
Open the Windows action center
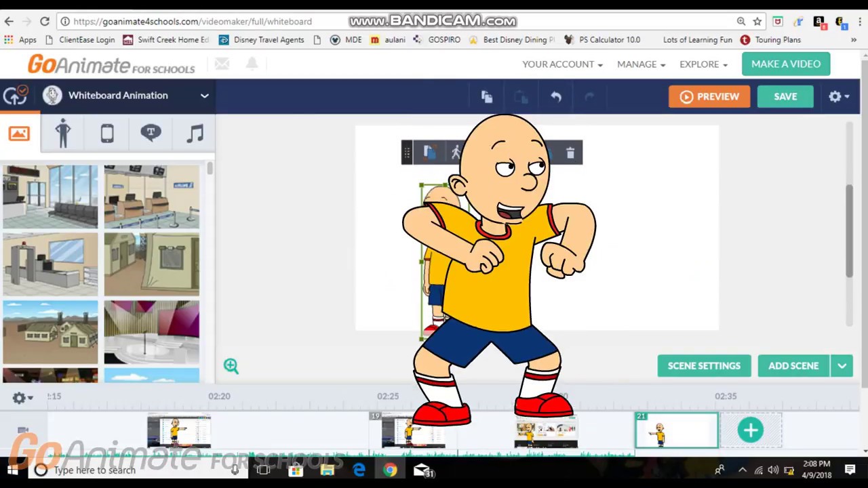coord(850,470)
